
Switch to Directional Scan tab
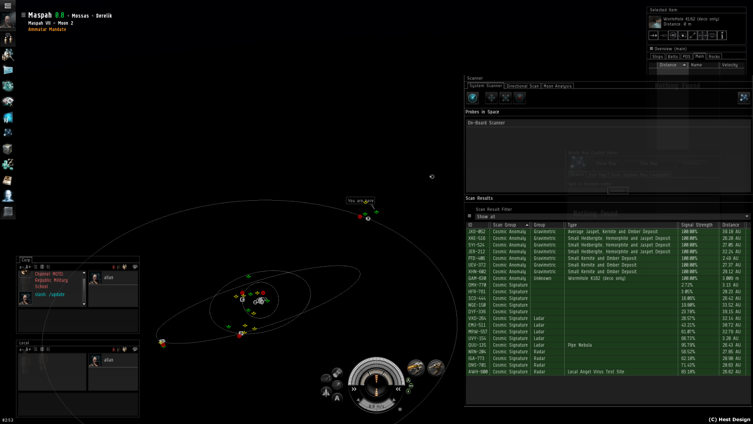523,86
